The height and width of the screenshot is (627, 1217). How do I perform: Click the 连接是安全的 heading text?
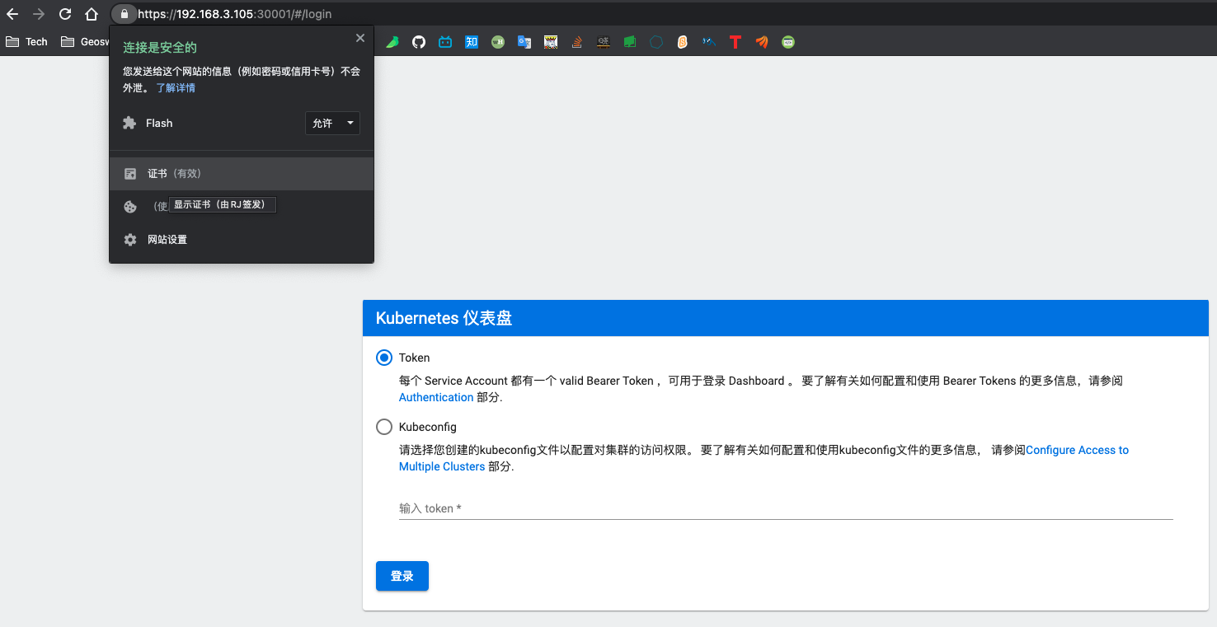160,48
